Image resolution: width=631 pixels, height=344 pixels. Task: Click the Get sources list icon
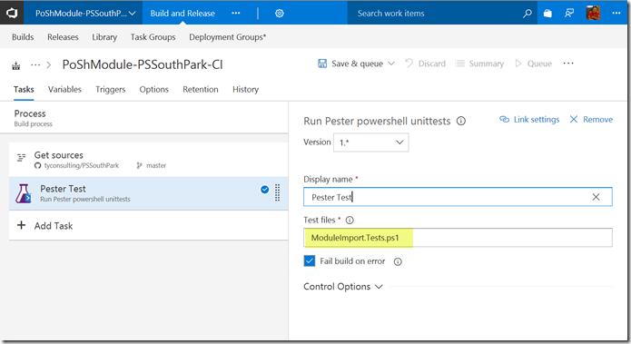pos(21,157)
